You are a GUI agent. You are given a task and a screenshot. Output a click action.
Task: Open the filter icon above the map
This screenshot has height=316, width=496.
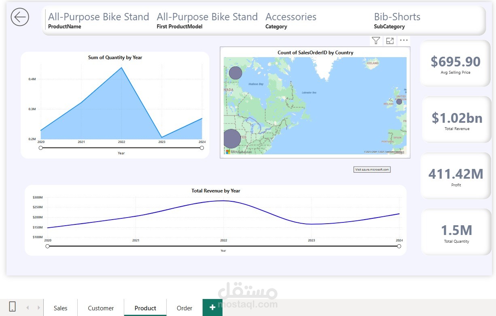[x=376, y=41]
